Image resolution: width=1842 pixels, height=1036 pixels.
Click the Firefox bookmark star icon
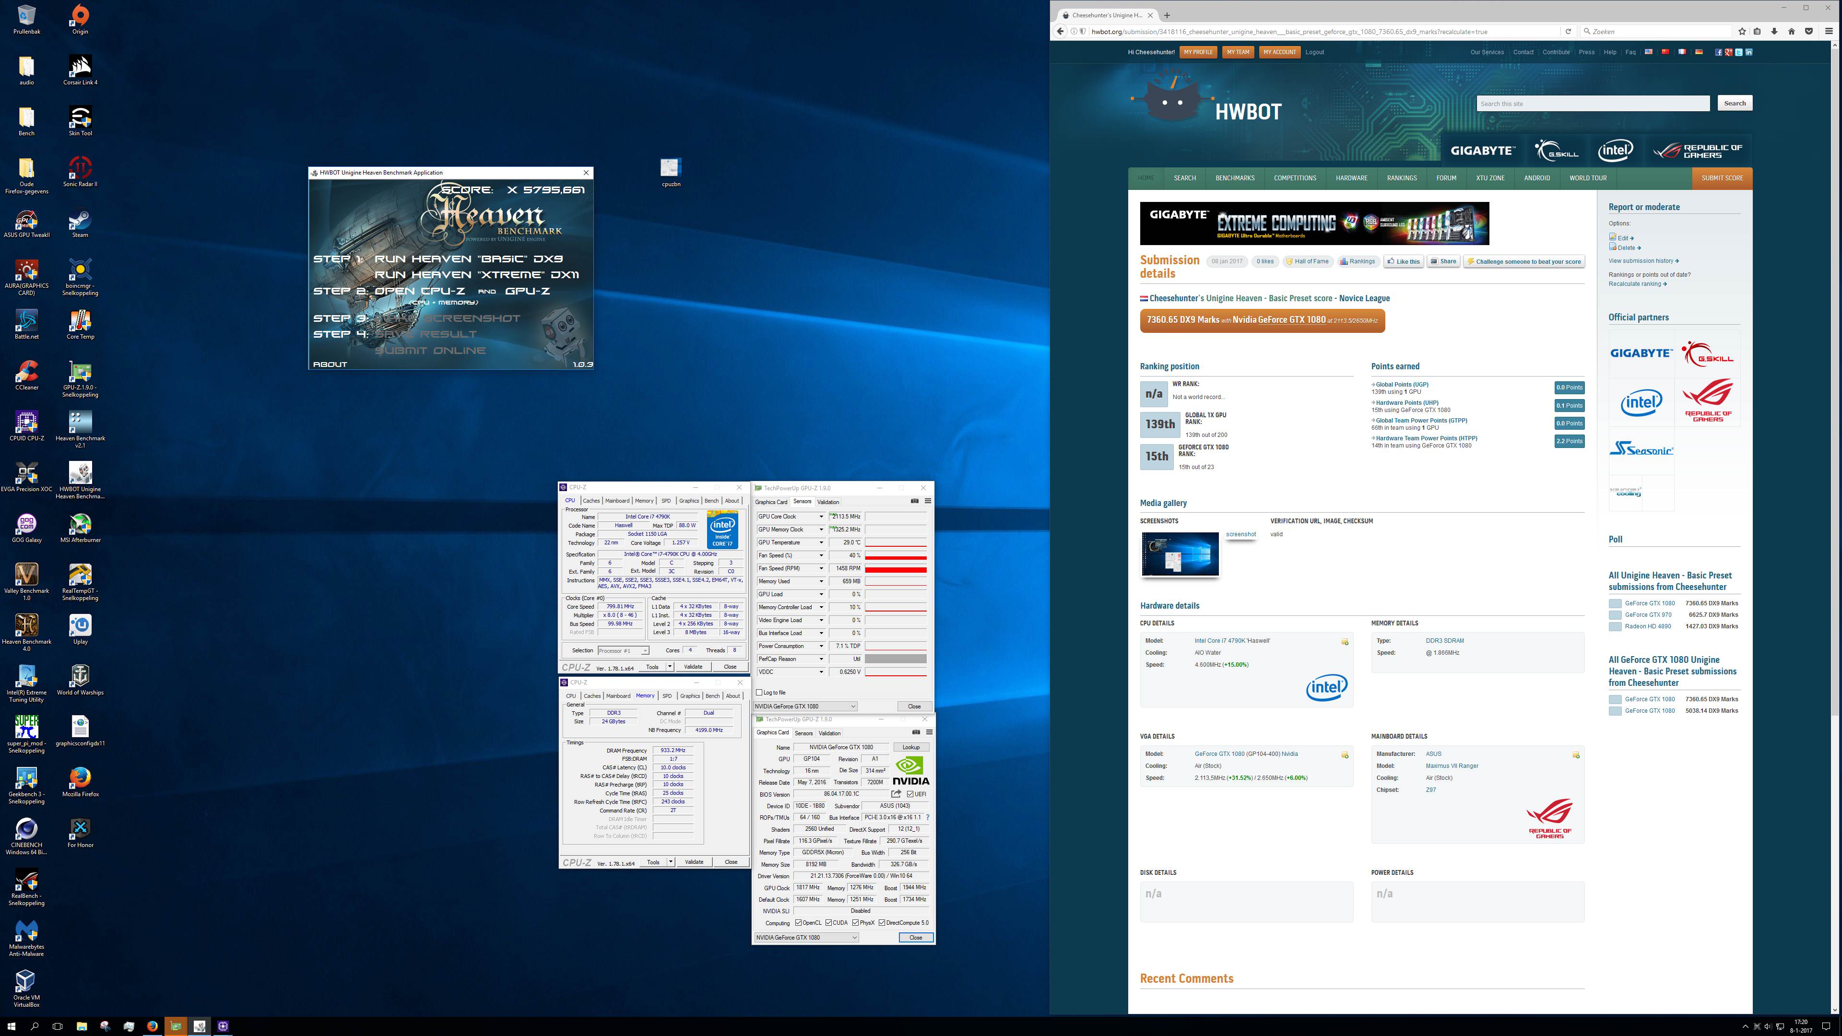coord(1742,32)
